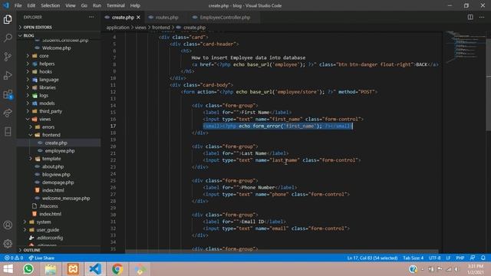Open the Help menu
The image size is (491, 276).
coord(135,5)
